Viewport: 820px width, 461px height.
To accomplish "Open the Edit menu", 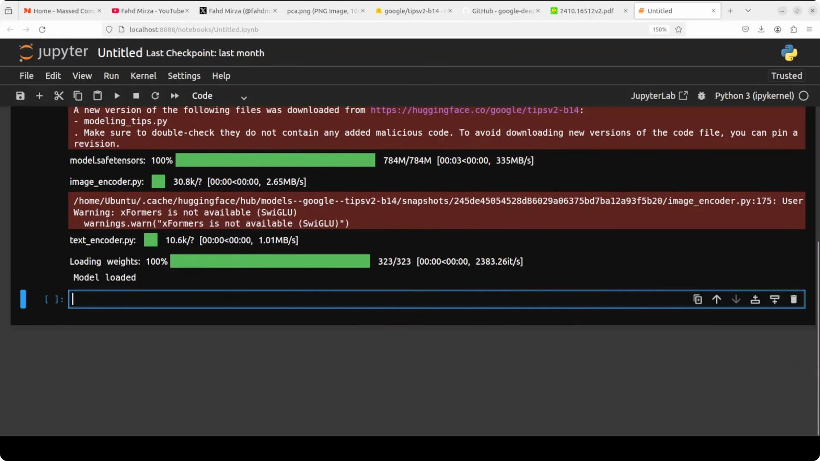I will [53, 76].
